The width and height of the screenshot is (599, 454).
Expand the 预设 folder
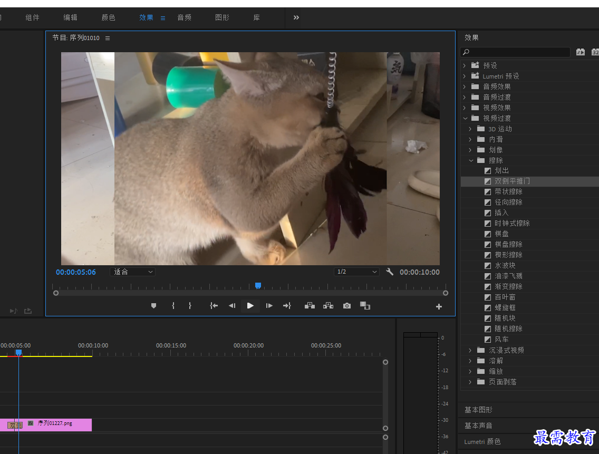(x=465, y=66)
